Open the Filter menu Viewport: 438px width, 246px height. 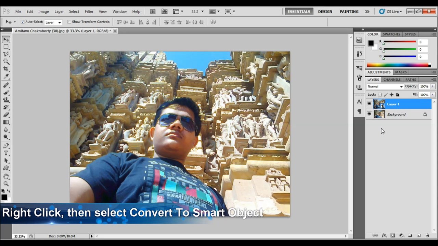(x=89, y=11)
